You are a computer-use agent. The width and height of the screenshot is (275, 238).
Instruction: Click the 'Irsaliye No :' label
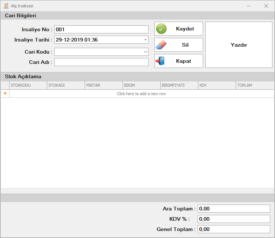pyautogui.click(x=37, y=29)
